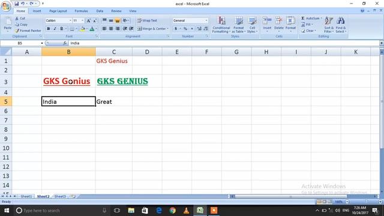
Task: Click the Office Button orb
Action: point(6,6)
